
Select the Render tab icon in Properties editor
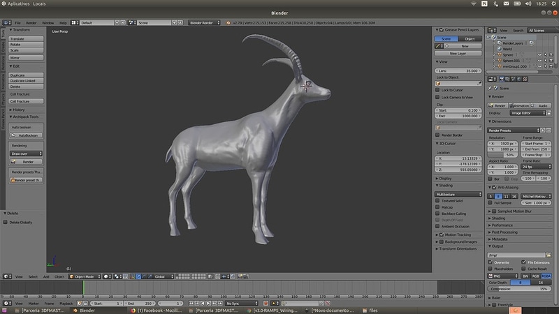click(502, 79)
